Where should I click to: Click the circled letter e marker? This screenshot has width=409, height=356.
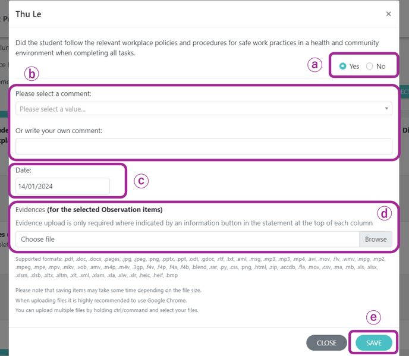pos(373,317)
